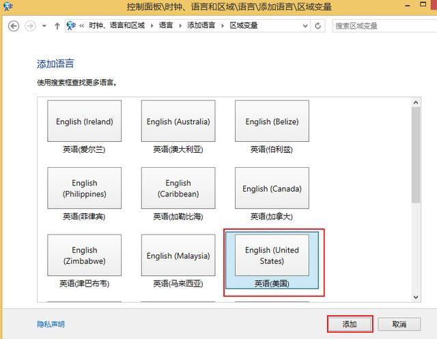Open 添加语言 breadcrumb
The width and height of the screenshot is (437, 339).
[201, 26]
